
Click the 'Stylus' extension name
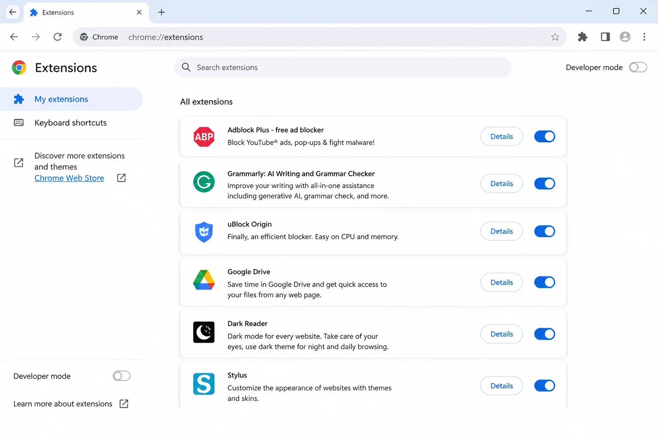(237, 375)
